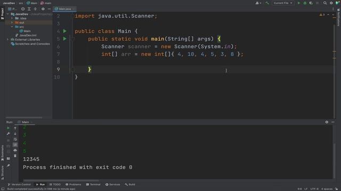The image size is (341, 191).
Task: Expand the .idea folder
Action: 12,19
